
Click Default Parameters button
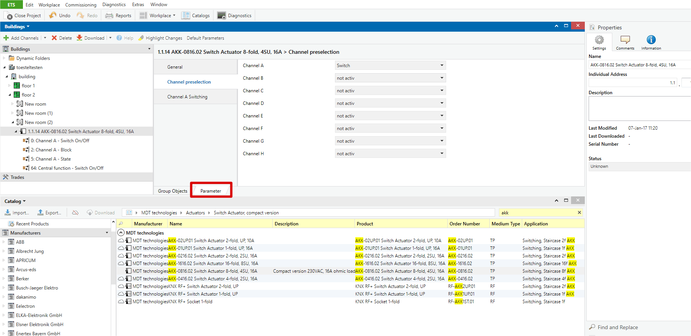(205, 38)
